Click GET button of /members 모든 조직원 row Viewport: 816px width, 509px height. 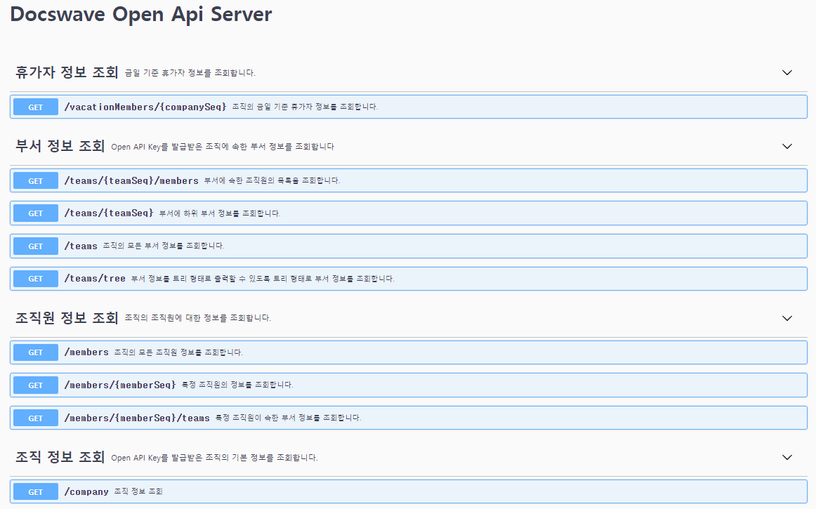pos(36,352)
